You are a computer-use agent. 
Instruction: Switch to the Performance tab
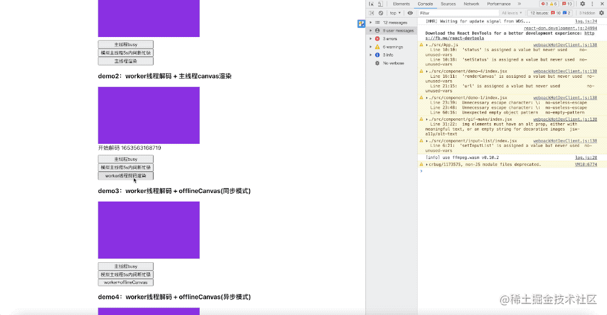[x=498, y=4]
